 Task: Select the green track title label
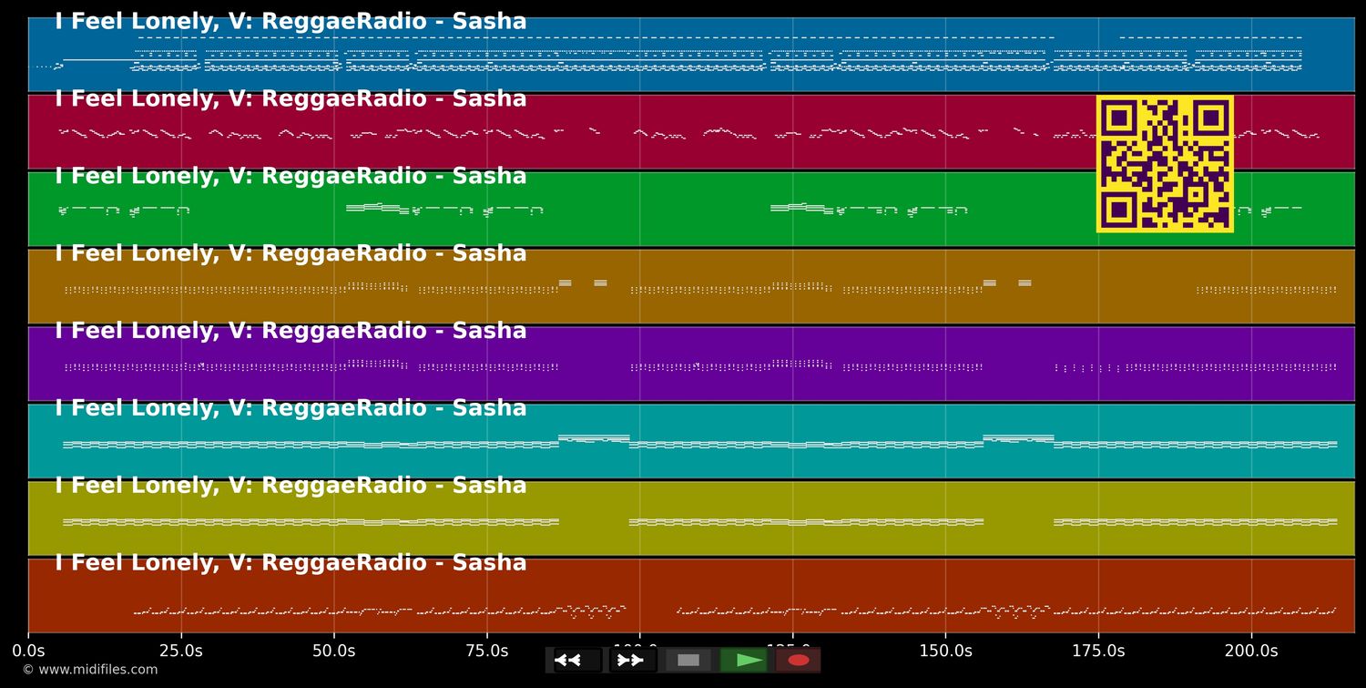pyautogui.click(x=291, y=177)
